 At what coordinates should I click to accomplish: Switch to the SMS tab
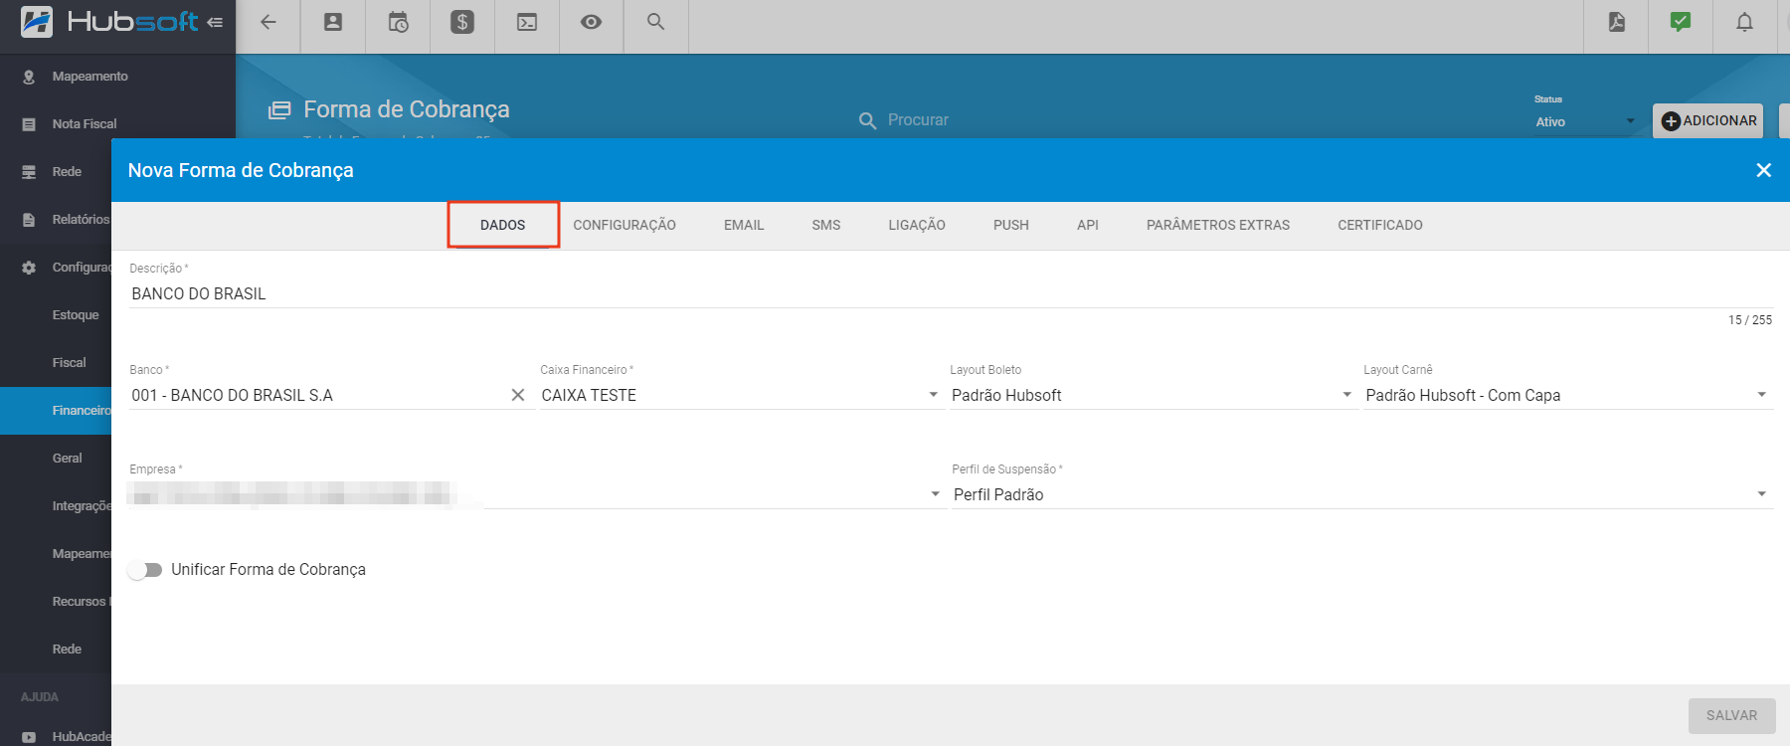826,225
